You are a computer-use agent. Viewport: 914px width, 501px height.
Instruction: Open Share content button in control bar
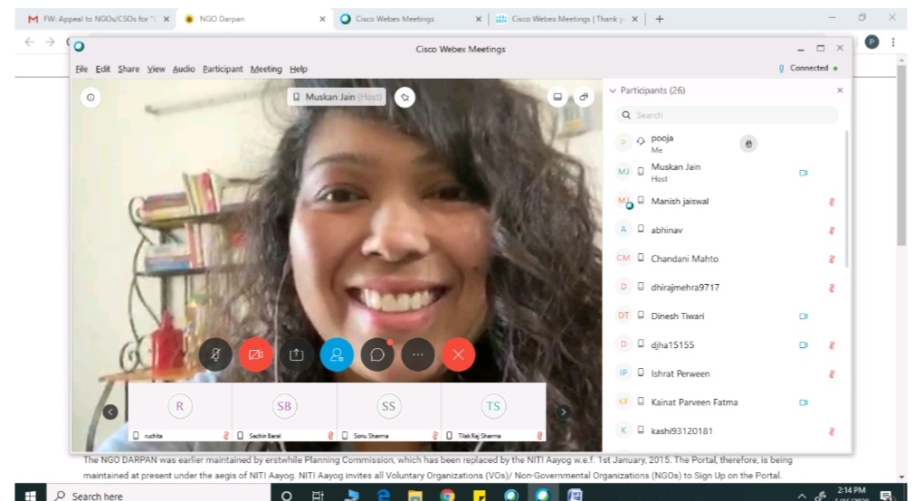[x=296, y=354]
